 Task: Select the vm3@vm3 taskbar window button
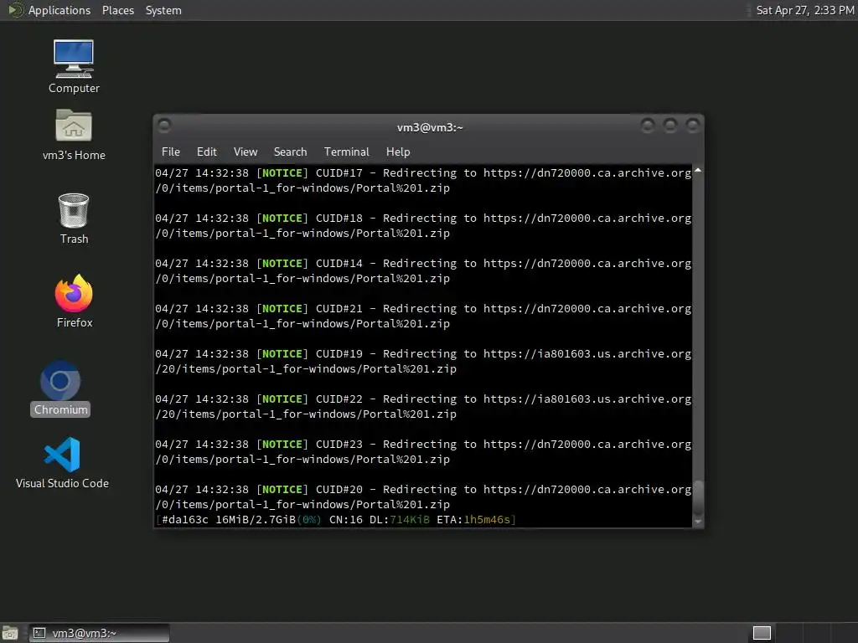tap(99, 633)
